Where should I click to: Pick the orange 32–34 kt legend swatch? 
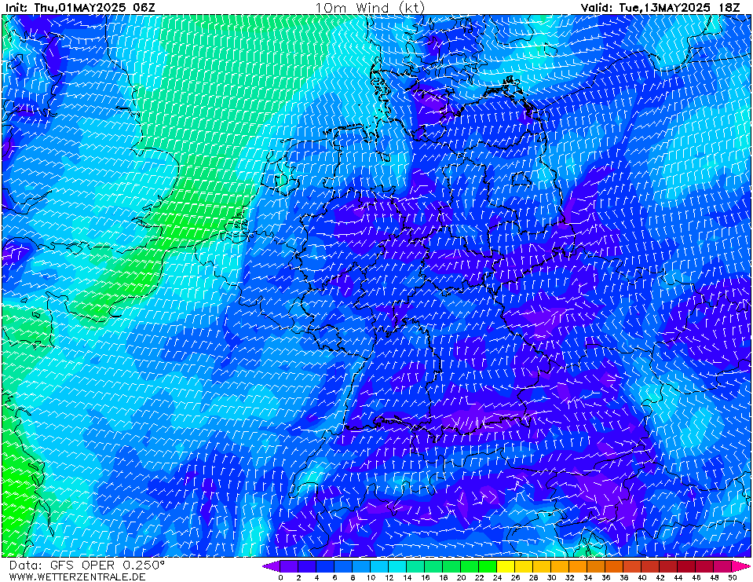pos(578,566)
